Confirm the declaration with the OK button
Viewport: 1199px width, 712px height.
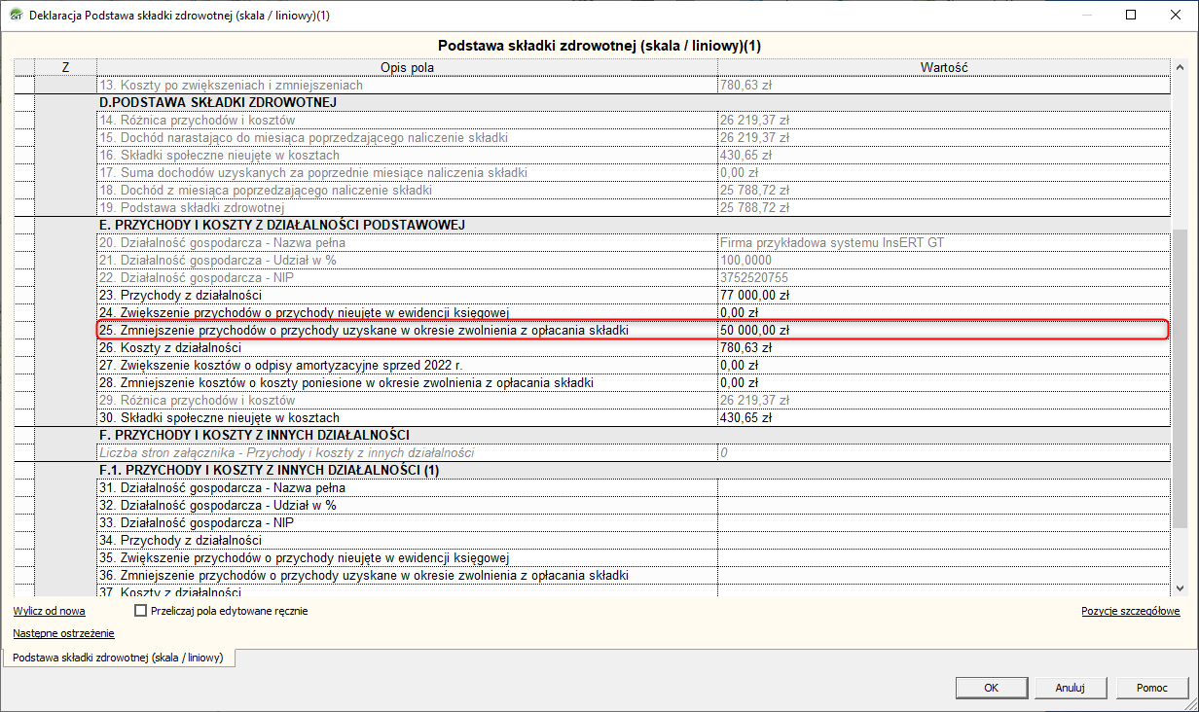pos(991,688)
